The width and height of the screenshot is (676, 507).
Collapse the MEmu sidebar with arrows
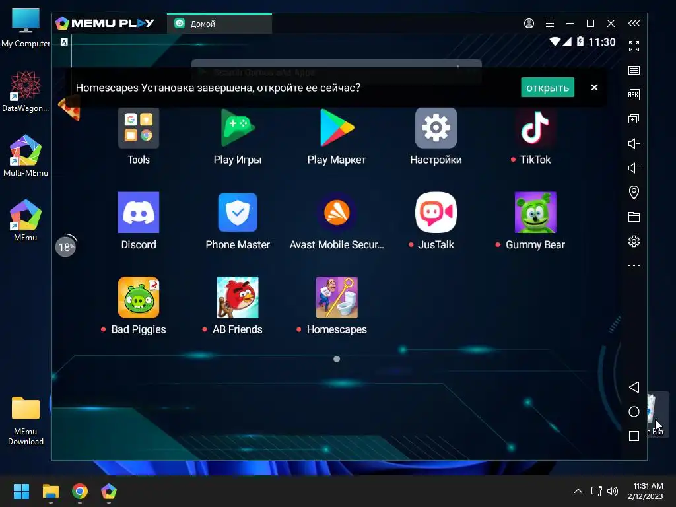(634, 23)
